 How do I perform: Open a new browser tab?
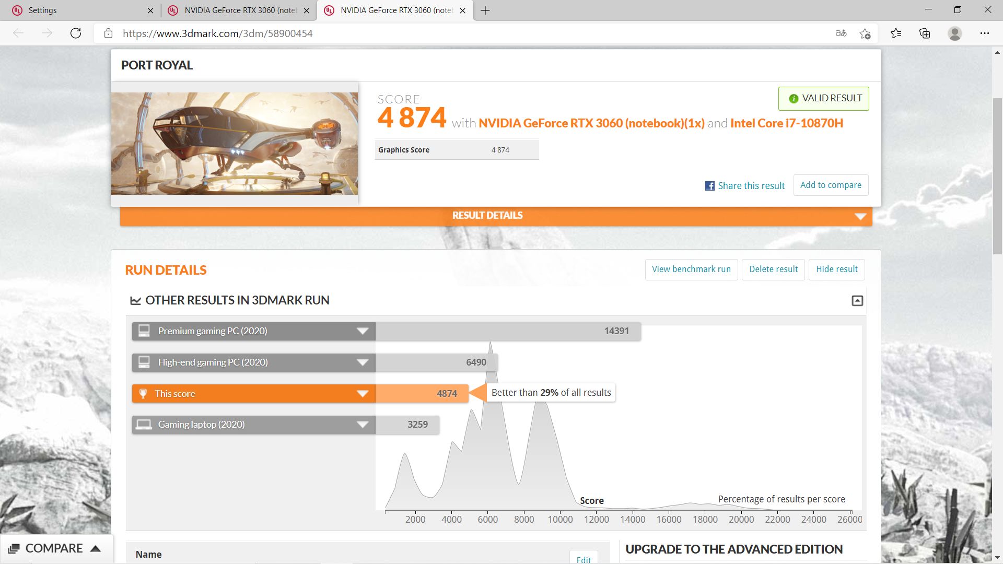coord(485,10)
